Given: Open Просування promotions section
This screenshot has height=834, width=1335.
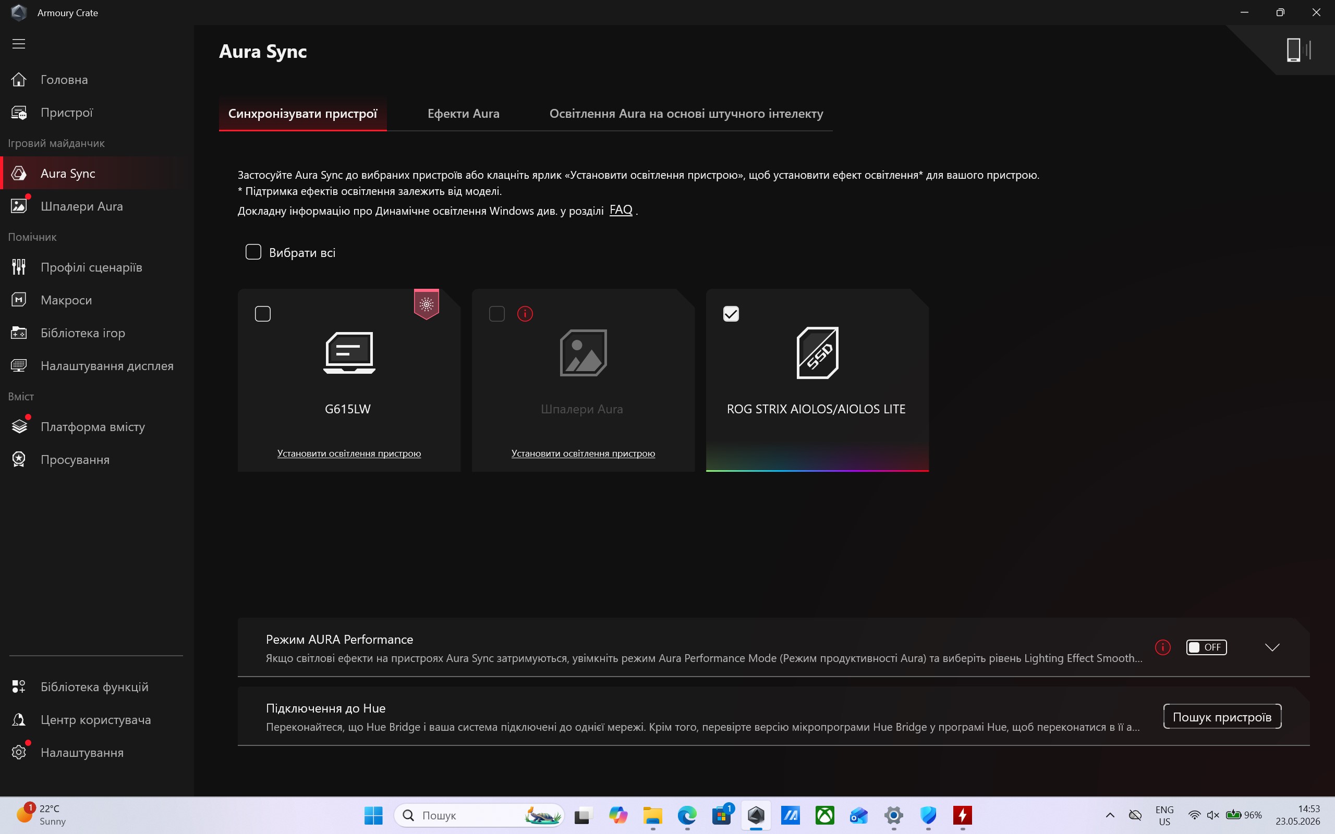Looking at the screenshot, I should pos(96,459).
